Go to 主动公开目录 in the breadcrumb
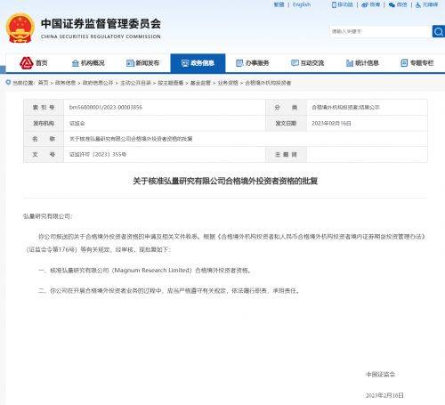445x405 pixels. 135,83
